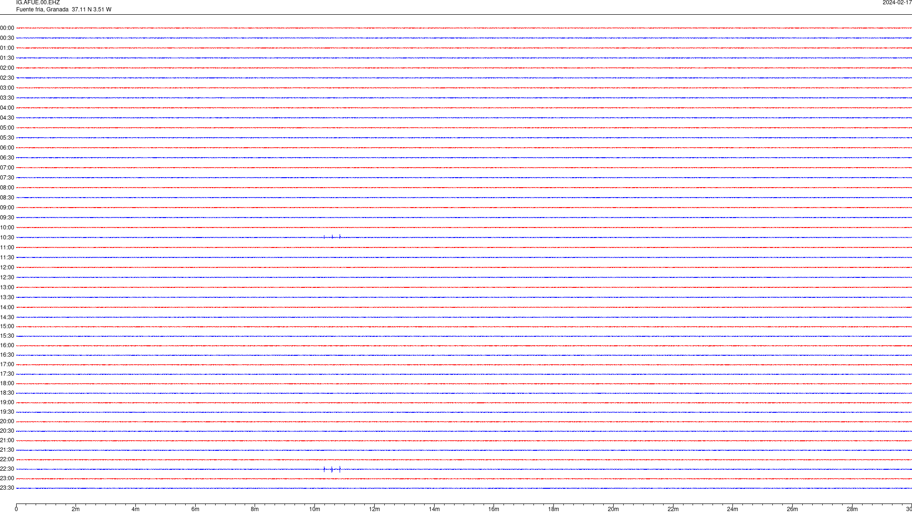Select the 14:00 trace time label
The height and width of the screenshot is (513, 912).
click(7, 307)
